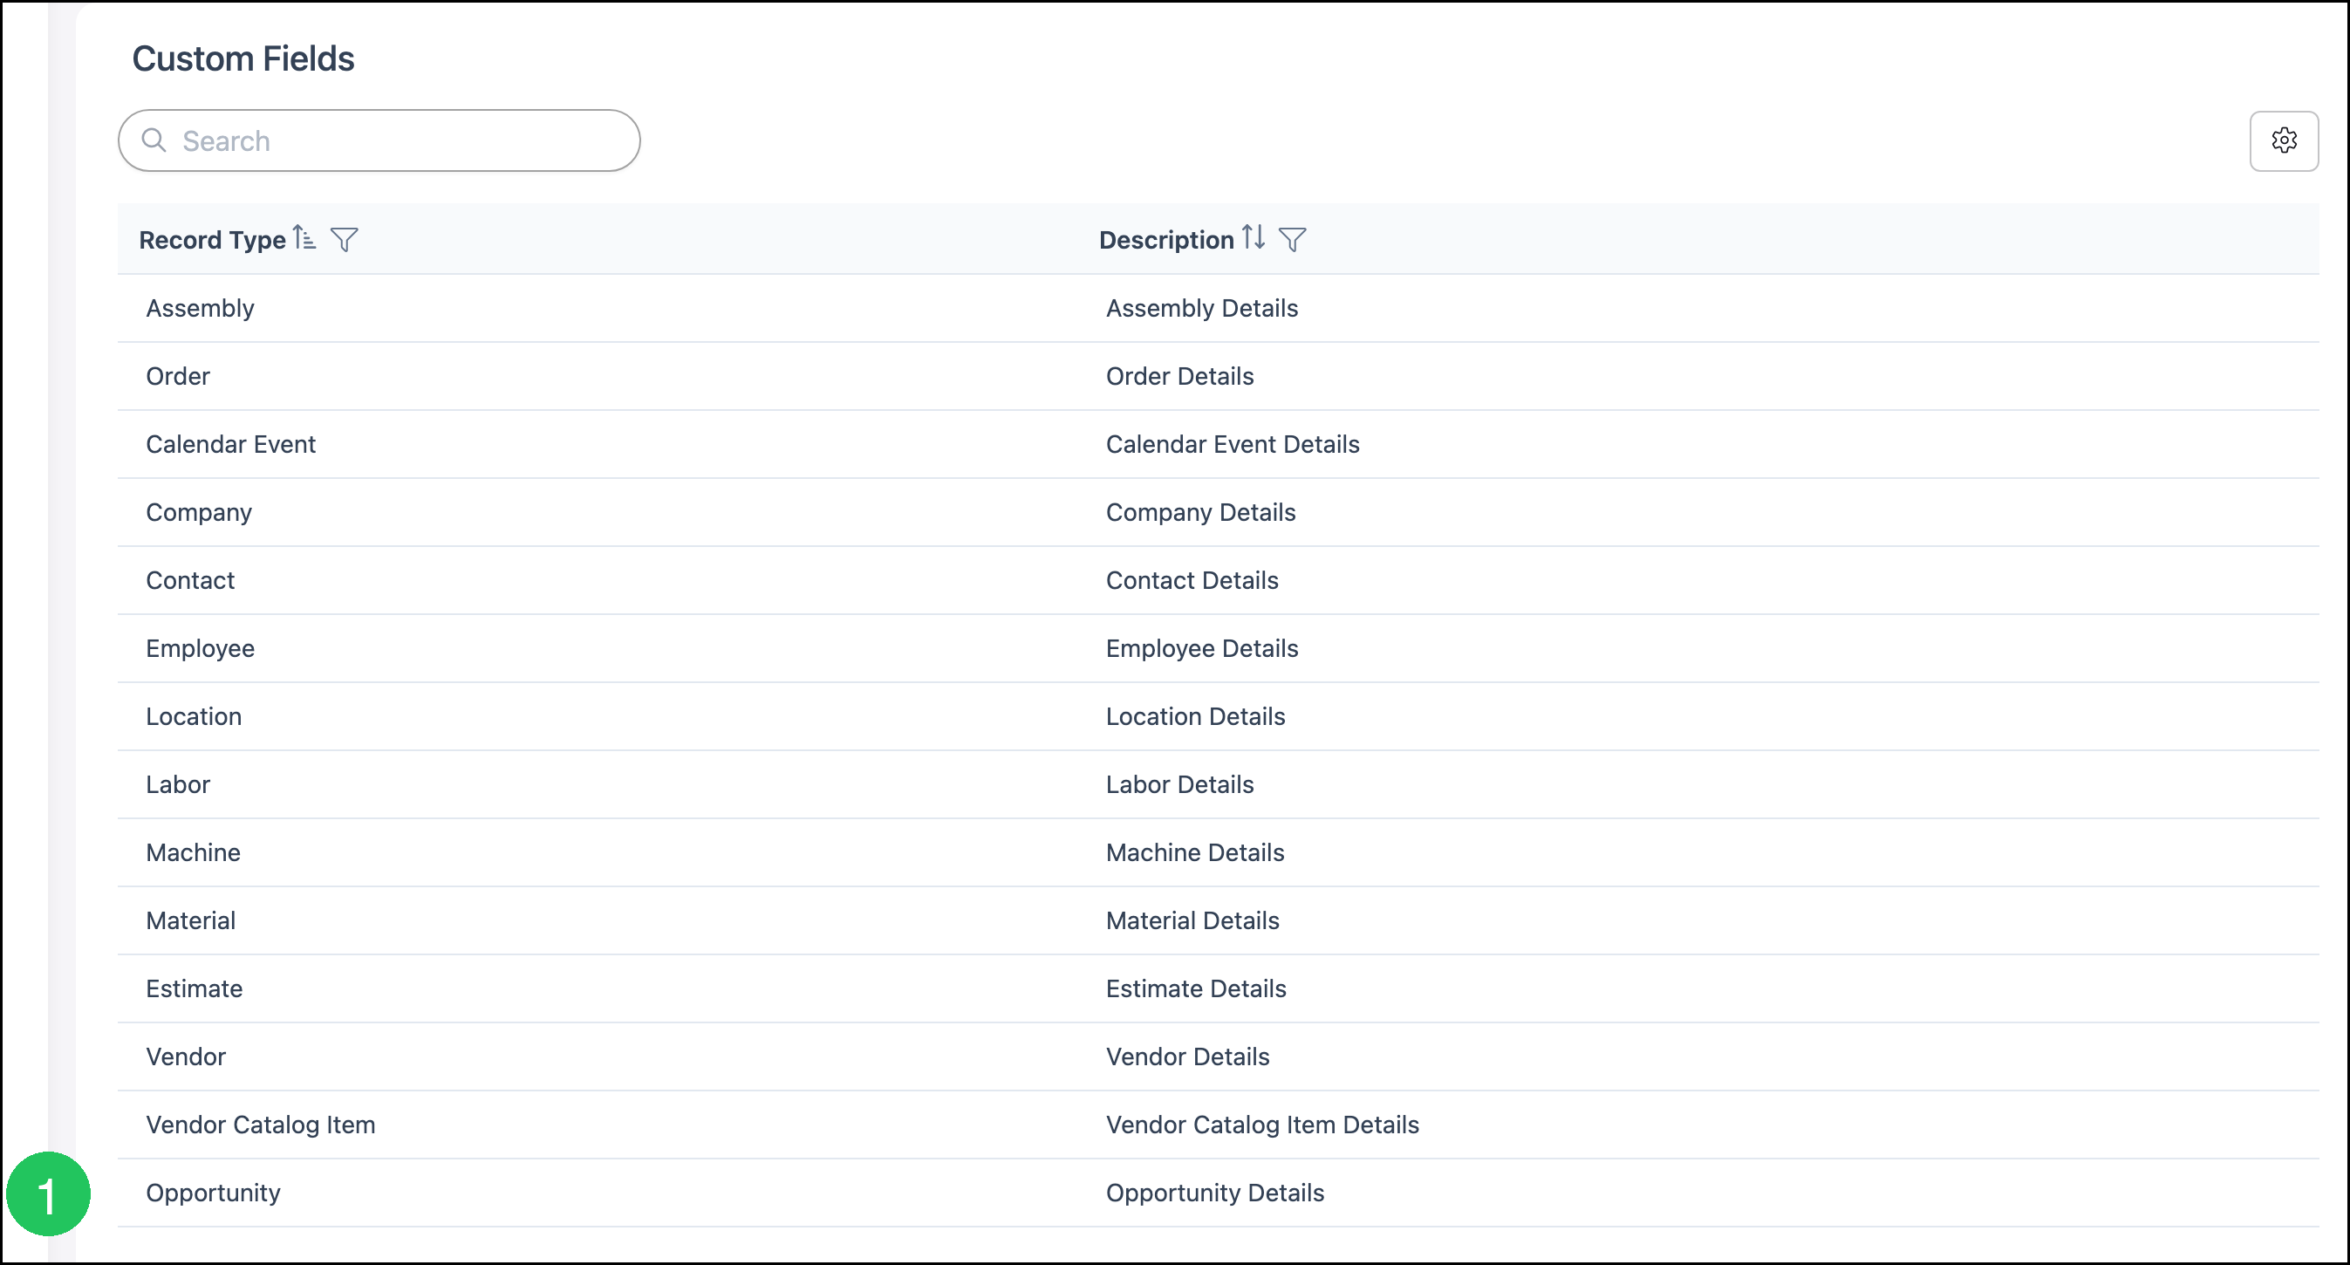Open the Vendor Catalog Item row

point(1218,1125)
